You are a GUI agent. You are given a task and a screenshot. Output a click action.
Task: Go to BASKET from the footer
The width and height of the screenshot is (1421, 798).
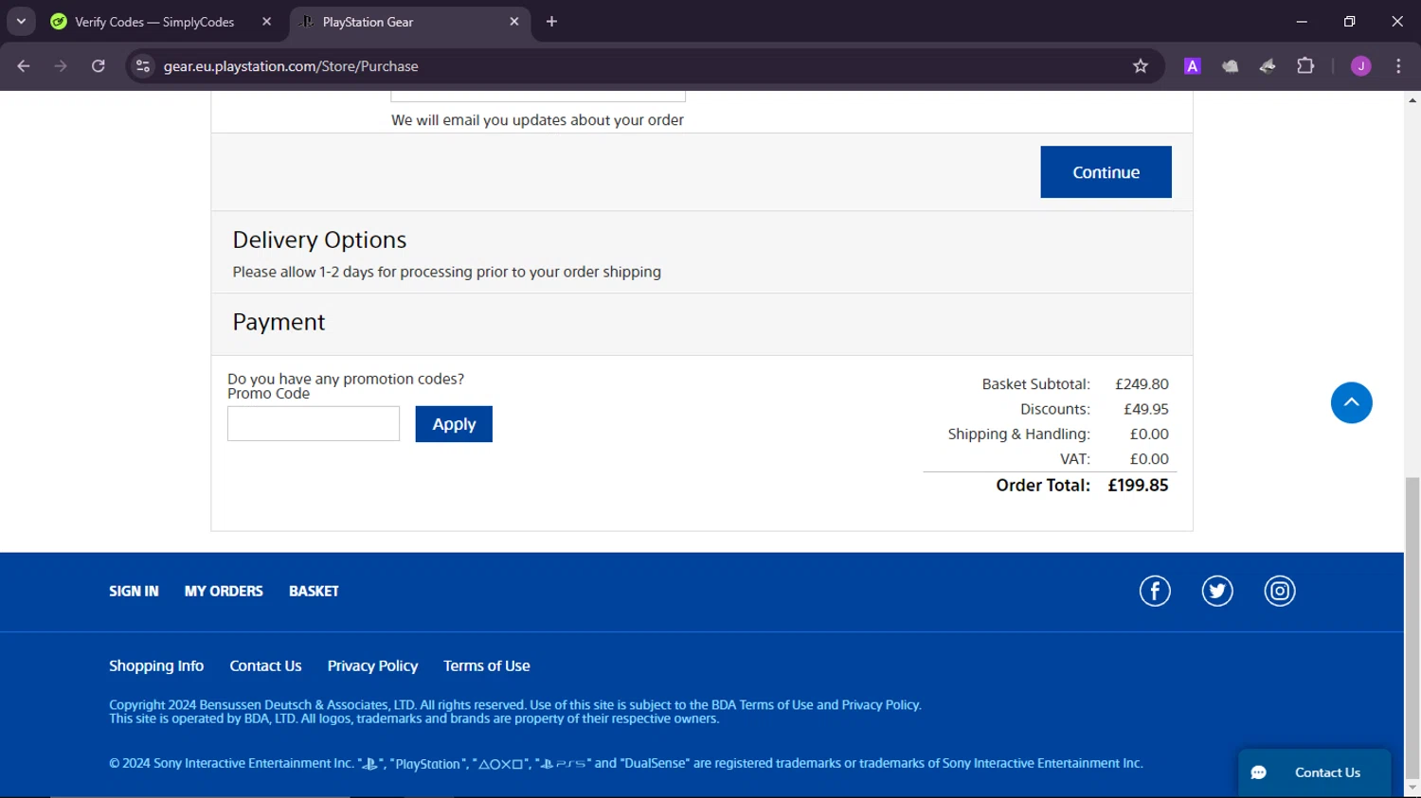(314, 591)
